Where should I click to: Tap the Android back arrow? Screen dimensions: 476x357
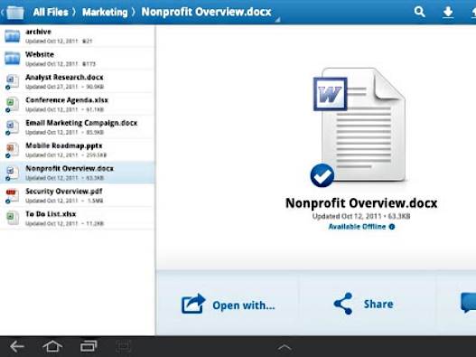click(16, 346)
